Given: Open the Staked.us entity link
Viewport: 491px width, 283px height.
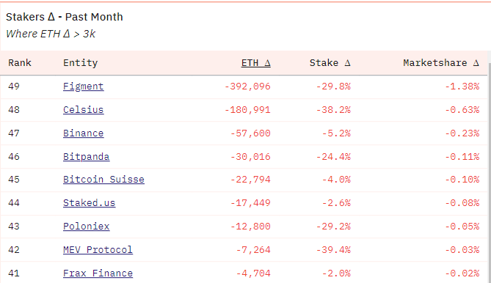Looking at the screenshot, I should pos(90,203).
